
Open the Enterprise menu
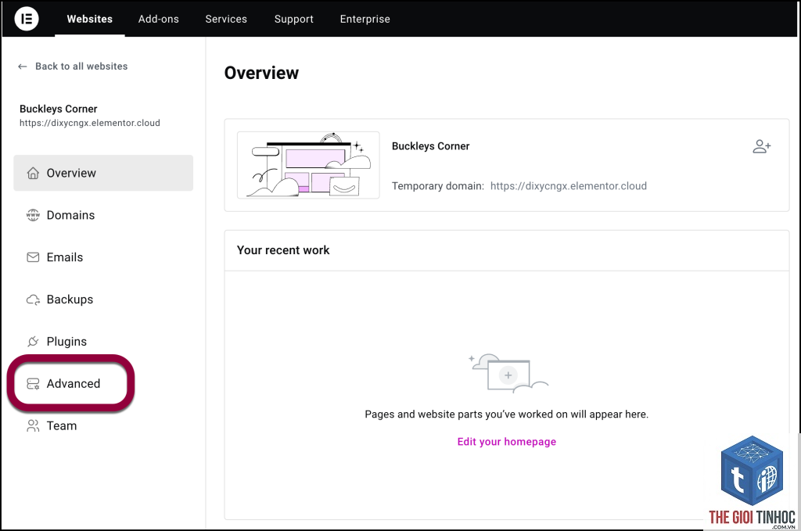(x=365, y=19)
